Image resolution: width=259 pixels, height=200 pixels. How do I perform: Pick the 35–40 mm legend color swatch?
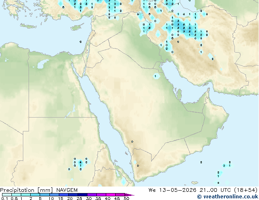pyautogui.click(x=101, y=195)
